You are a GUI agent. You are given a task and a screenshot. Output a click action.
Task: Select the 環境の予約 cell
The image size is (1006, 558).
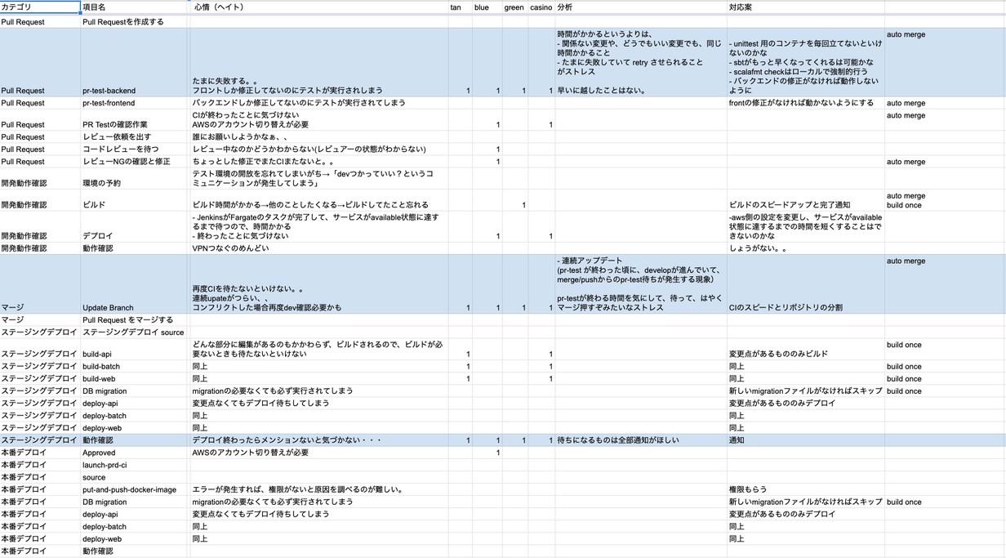[x=136, y=179]
